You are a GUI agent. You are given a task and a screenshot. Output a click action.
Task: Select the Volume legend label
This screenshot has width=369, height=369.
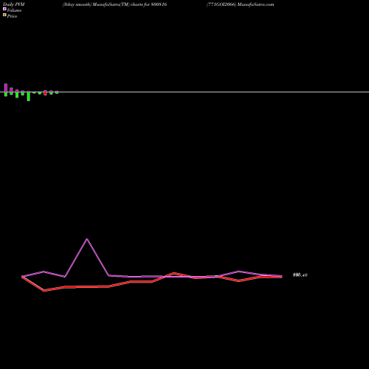point(14,10)
